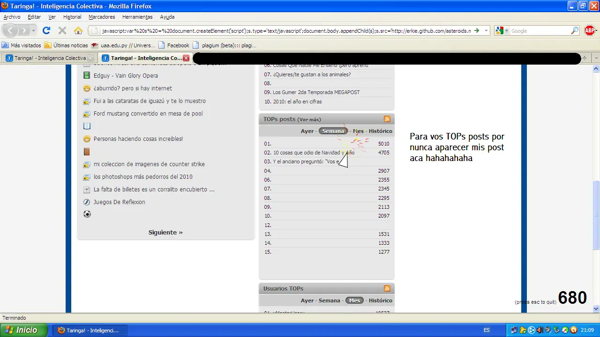This screenshot has width=600, height=337.
Task: Click the speaker volume icon in the system tray
Action: [540, 330]
